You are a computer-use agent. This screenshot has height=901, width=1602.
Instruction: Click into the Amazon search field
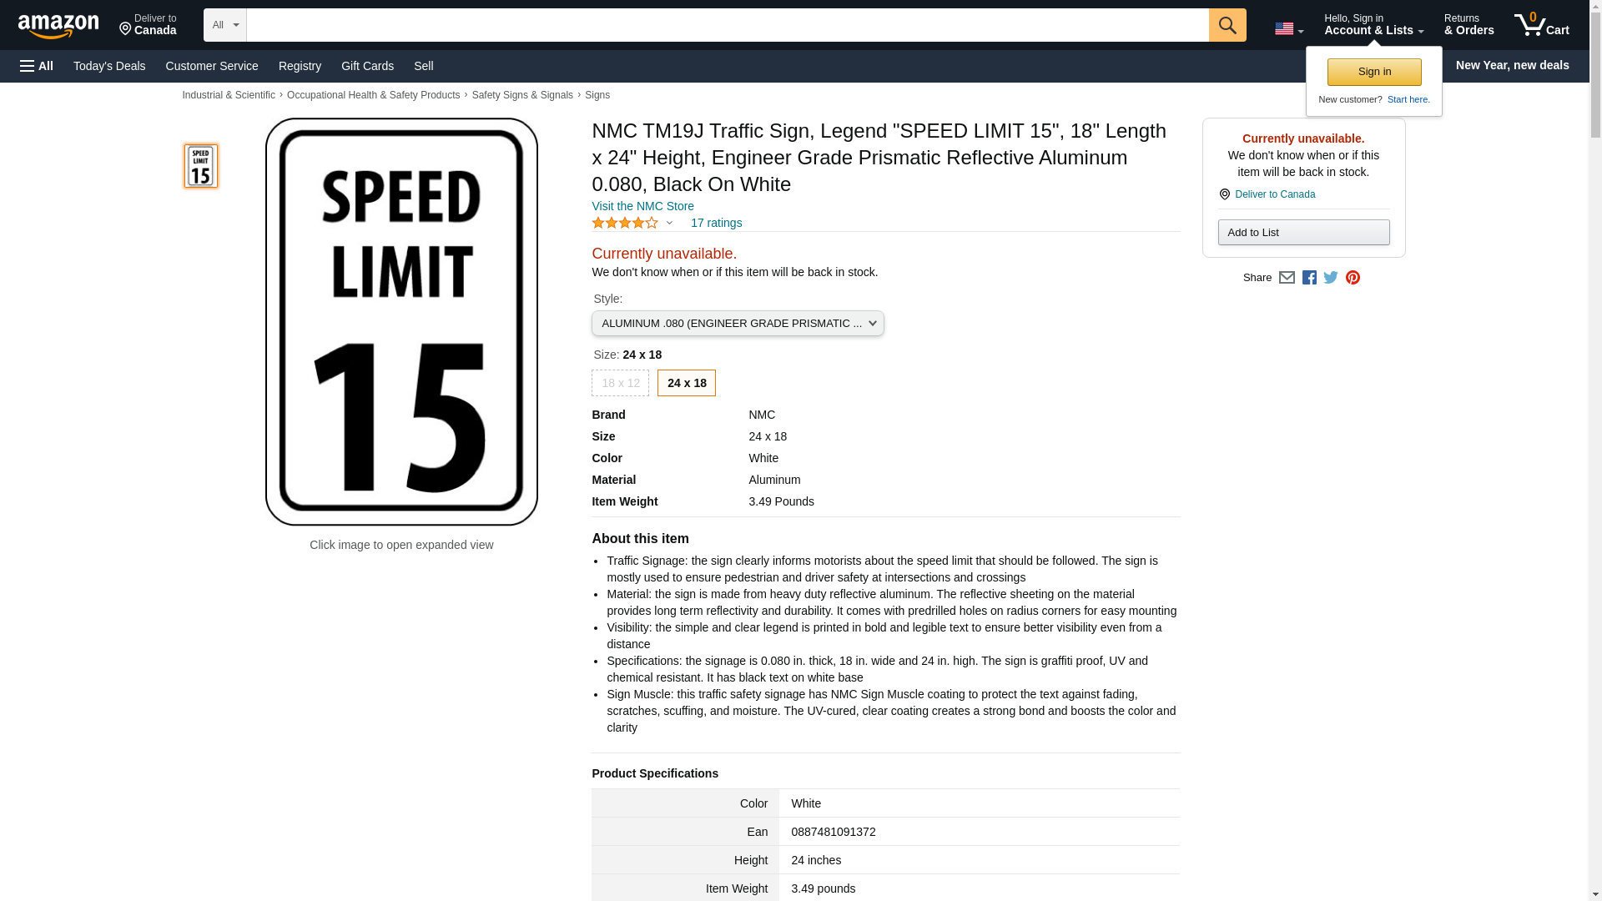726,25
